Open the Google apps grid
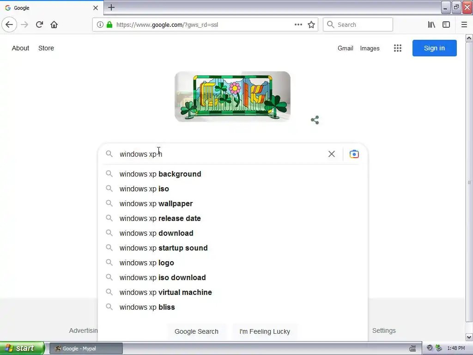 398,48
